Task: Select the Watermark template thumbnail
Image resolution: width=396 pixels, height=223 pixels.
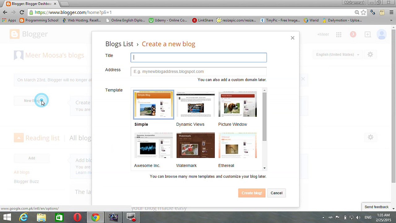Action: click(196, 145)
